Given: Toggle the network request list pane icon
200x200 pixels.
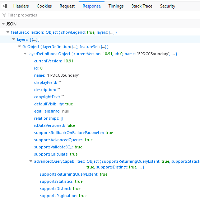Looking at the screenshot, I should click(x=4, y=6).
